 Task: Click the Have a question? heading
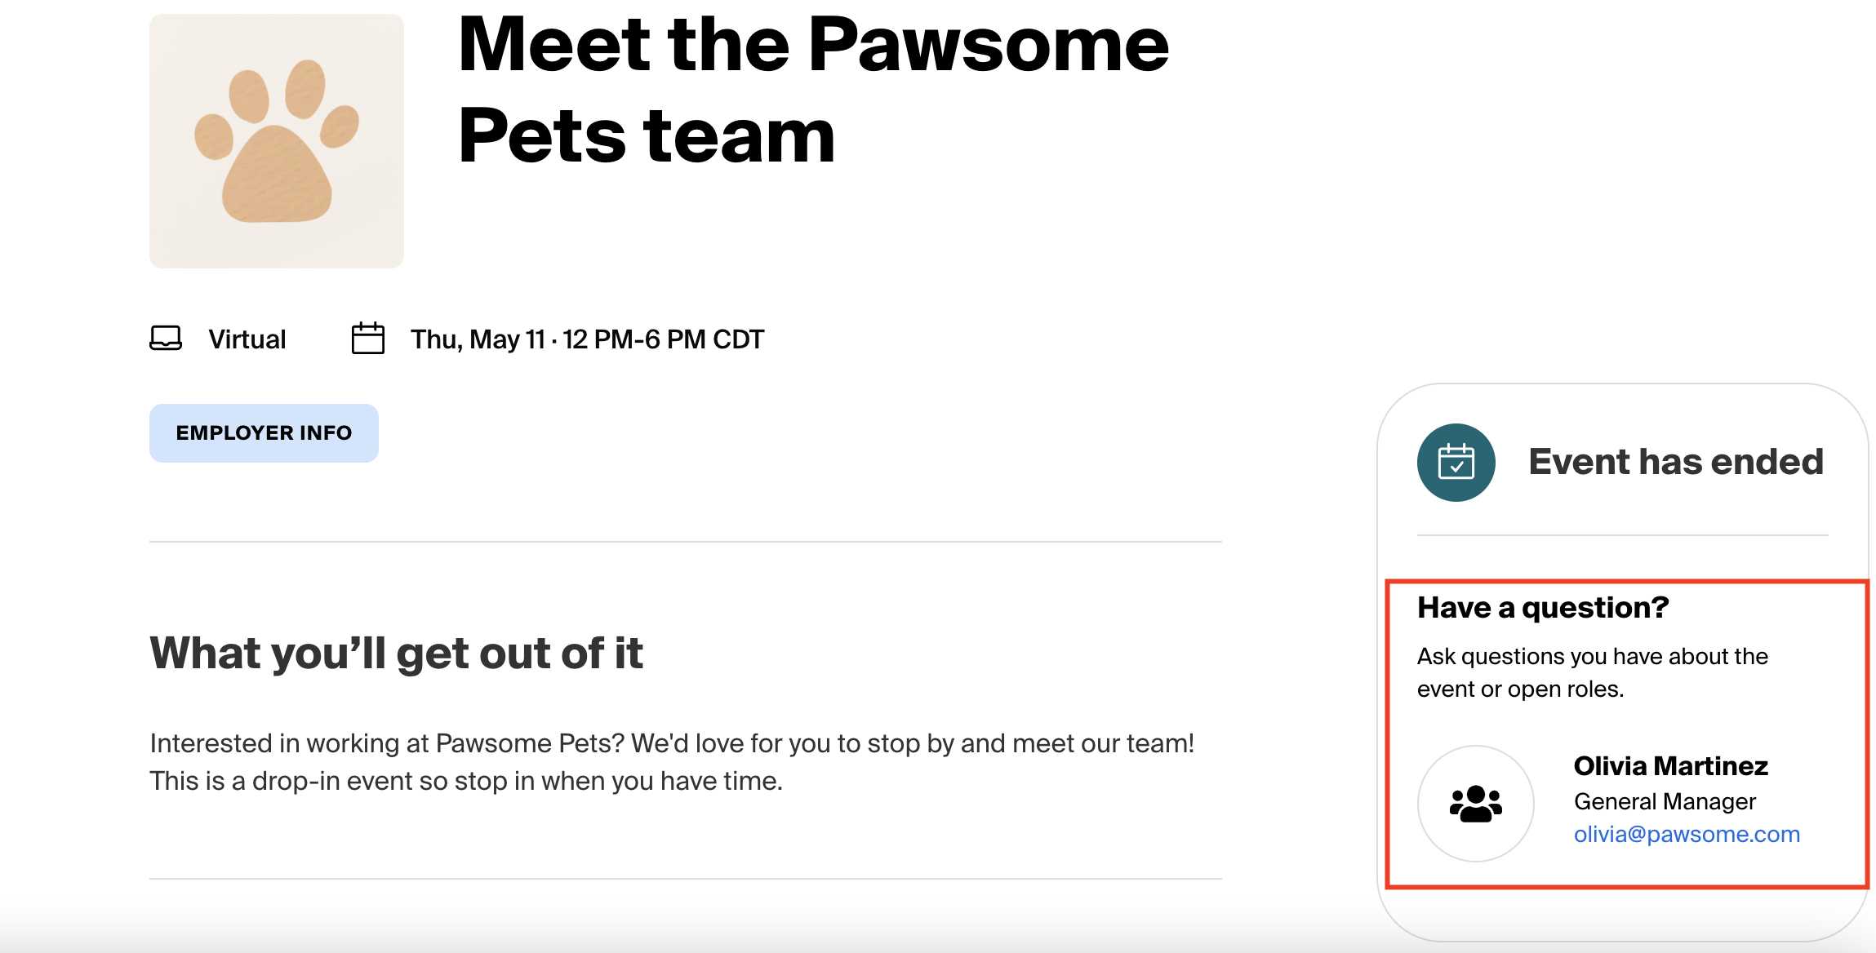[x=1543, y=608]
